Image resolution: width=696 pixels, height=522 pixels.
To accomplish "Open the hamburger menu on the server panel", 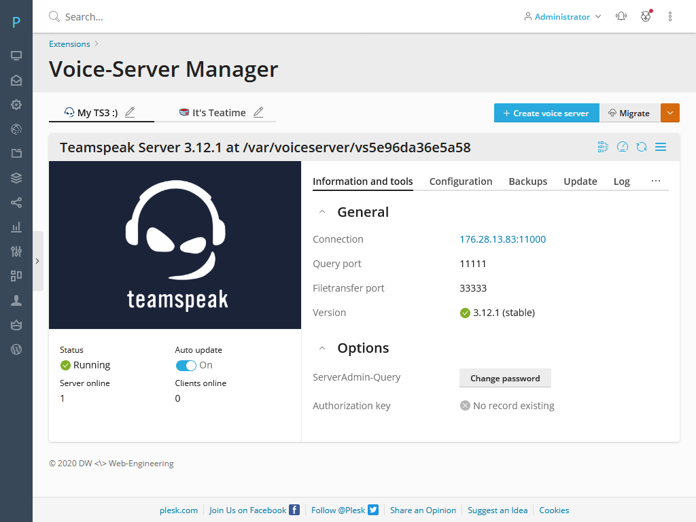I will 661,146.
